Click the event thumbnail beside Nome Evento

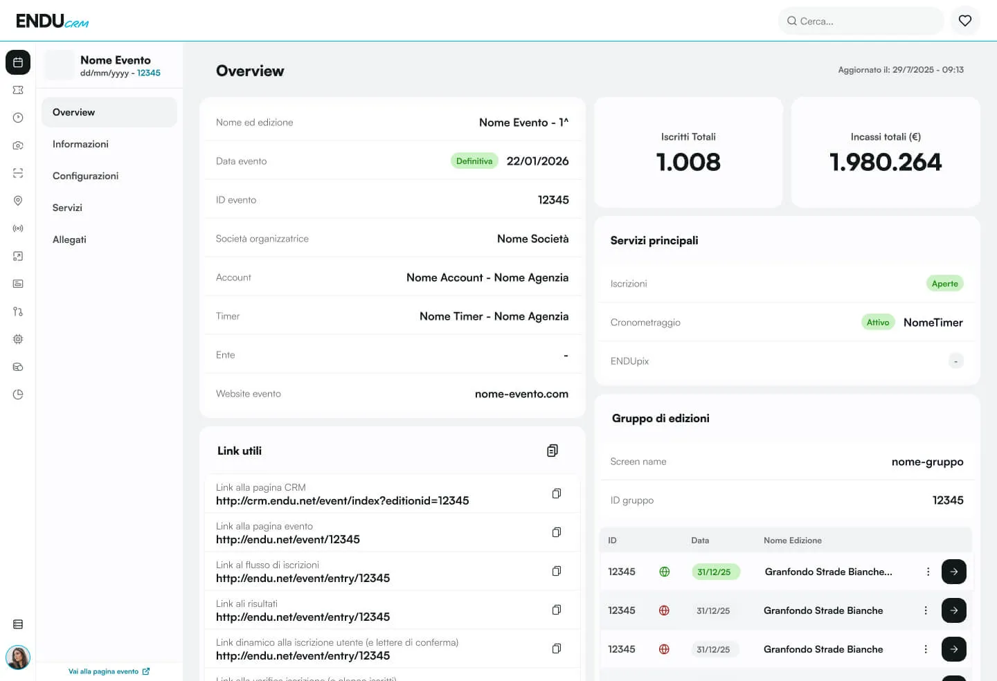point(59,65)
